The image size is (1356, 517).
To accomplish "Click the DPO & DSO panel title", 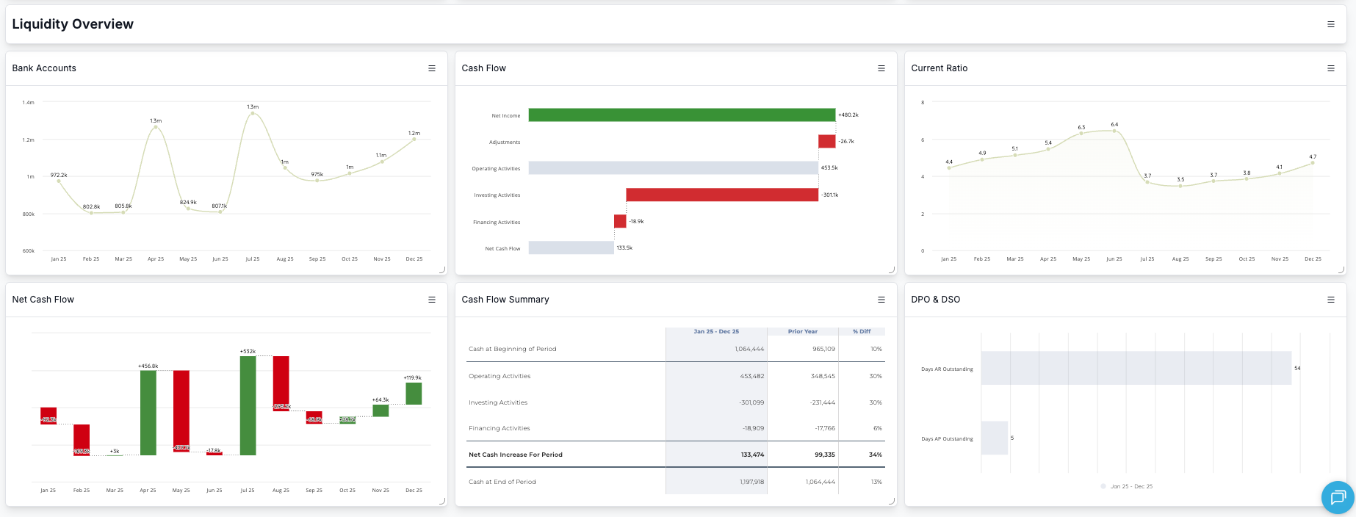I will [x=936, y=300].
